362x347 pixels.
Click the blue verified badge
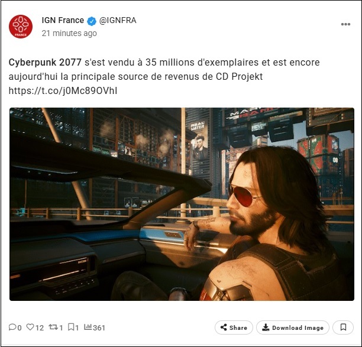click(92, 21)
